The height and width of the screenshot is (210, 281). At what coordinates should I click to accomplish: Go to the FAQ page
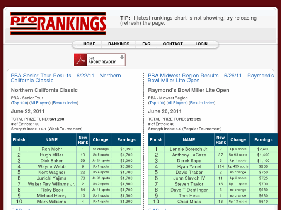pos(146,44)
